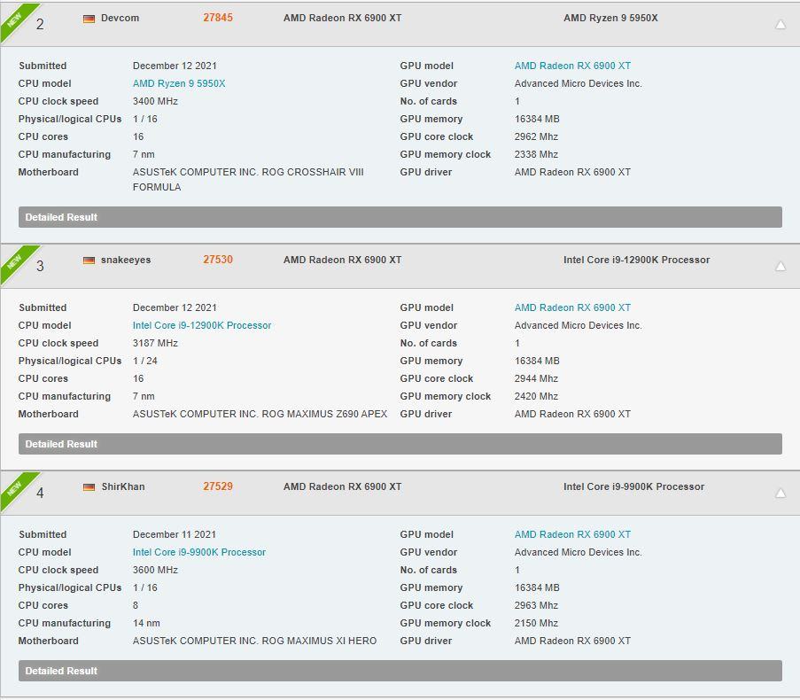Click motherboard text ROG MAXIMUS Z690 APEX
The width and height of the screenshot is (800, 700).
(324, 415)
